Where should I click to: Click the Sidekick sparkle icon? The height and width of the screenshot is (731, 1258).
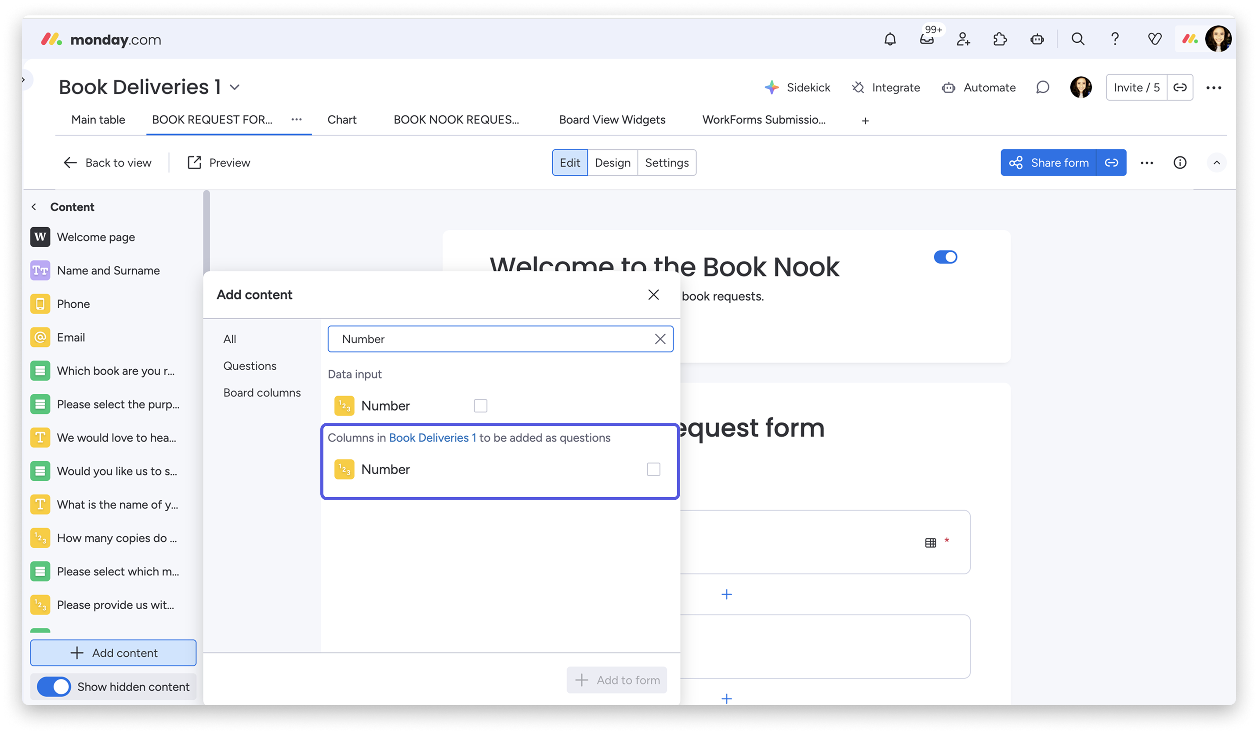[x=772, y=87]
